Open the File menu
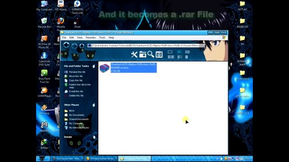Image resolution: width=289 pixels, height=162 pixels. [64, 37]
